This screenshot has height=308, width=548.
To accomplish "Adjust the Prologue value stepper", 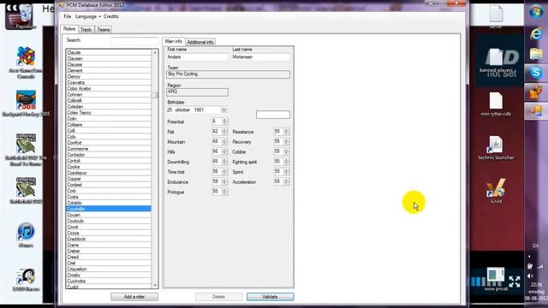I will 224,192.
